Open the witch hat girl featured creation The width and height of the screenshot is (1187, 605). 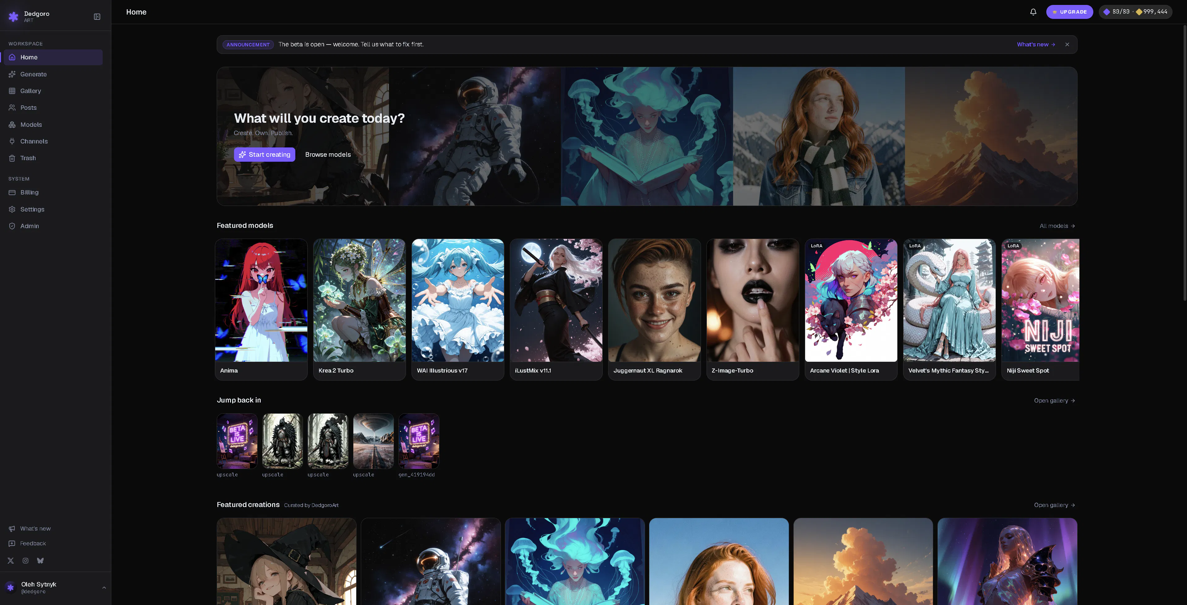(x=287, y=561)
